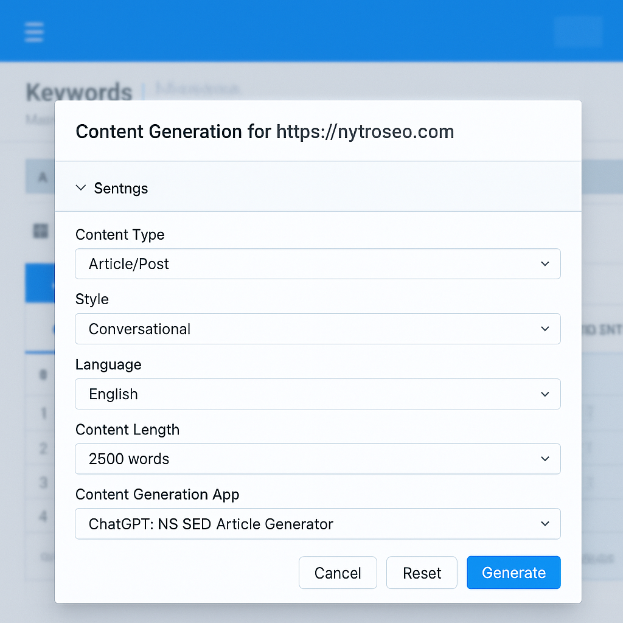Reset the content generation settings
623x623 pixels.
pos(422,572)
